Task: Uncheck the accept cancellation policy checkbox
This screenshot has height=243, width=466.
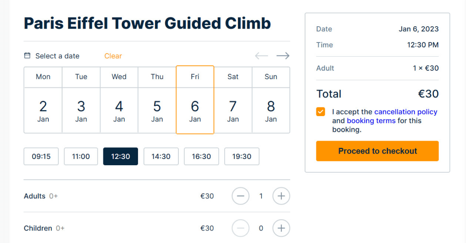Action: tap(321, 112)
